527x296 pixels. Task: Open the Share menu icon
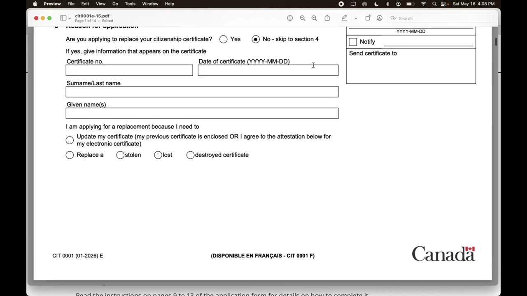(327, 18)
